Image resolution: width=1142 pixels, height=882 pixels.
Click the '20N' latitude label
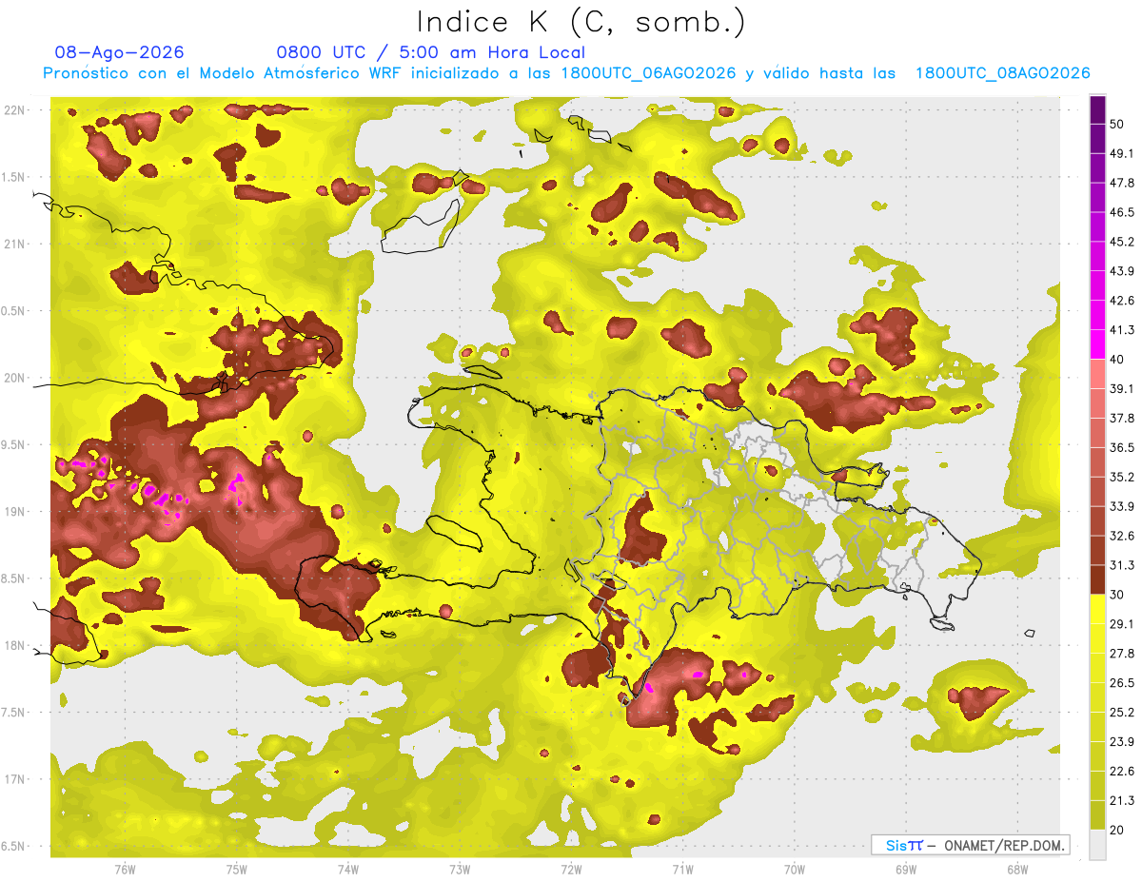click(x=15, y=378)
